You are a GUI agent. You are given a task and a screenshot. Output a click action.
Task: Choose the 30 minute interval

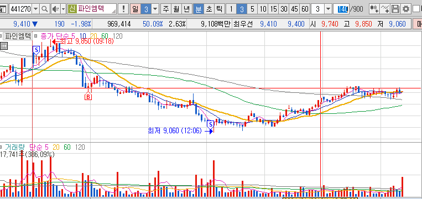click(284, 9)
